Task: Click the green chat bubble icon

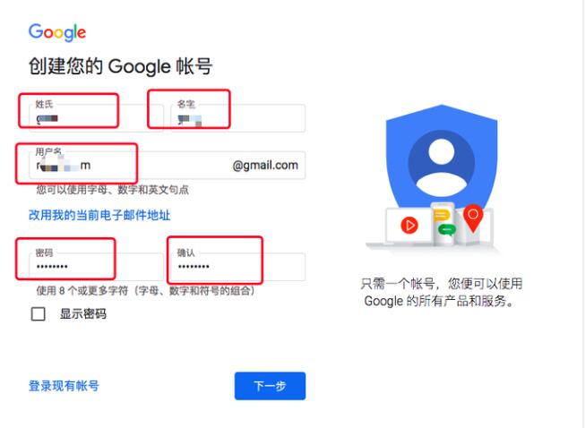Action: (447, 229)
